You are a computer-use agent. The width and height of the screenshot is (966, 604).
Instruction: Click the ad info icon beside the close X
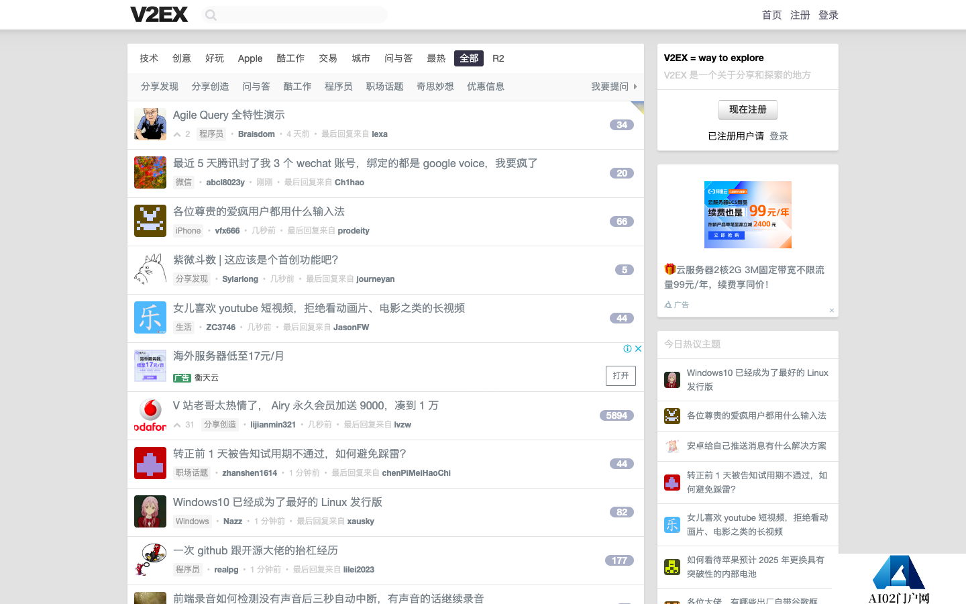(x=627, y=348)
